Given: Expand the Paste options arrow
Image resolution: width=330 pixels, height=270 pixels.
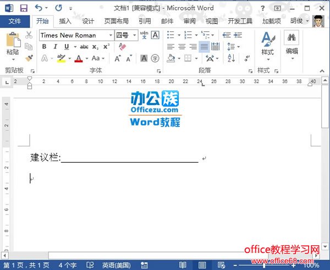Looking at the screenshot, I should [x=13, y=59].
